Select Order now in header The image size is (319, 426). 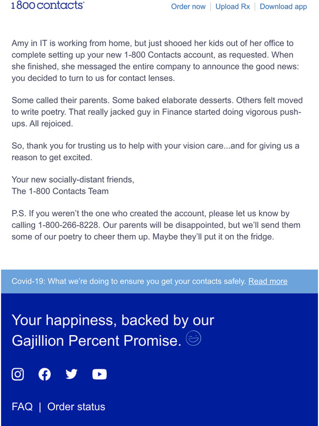tap(188, 7)
